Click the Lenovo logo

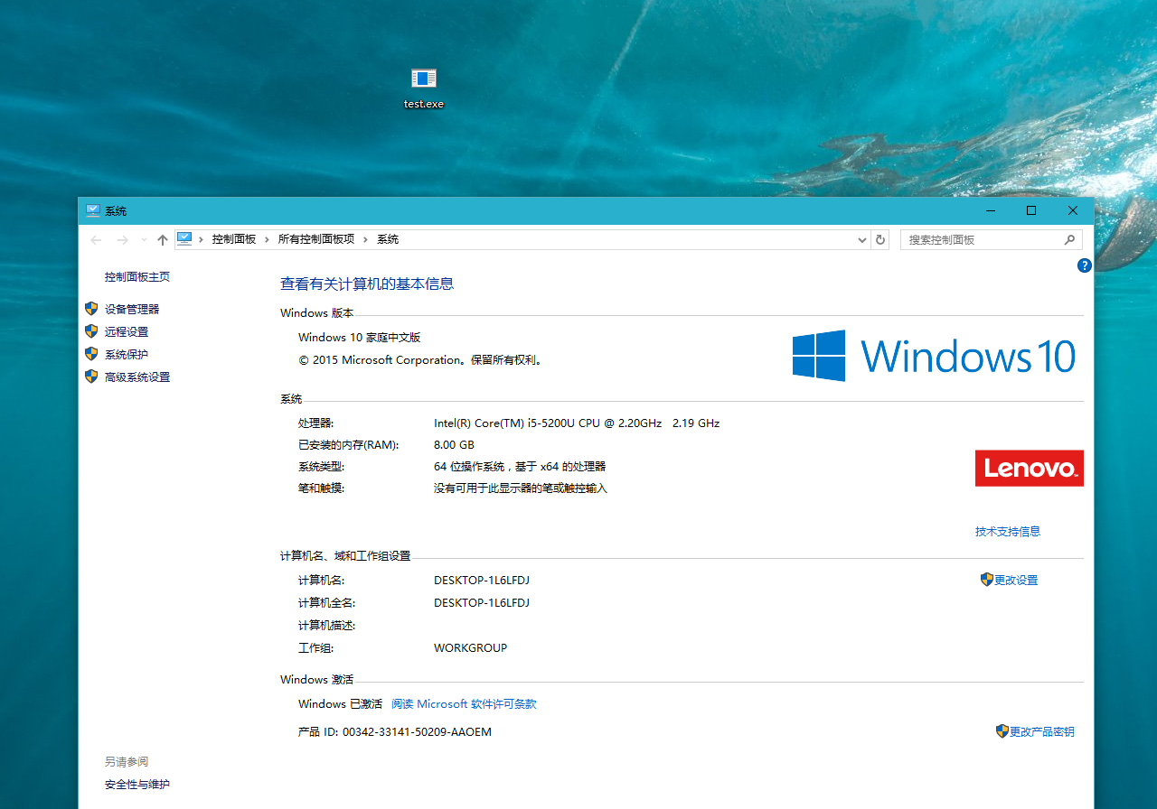1030,468
